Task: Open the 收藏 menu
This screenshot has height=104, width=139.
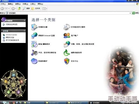Action: [x=25, y=4]
